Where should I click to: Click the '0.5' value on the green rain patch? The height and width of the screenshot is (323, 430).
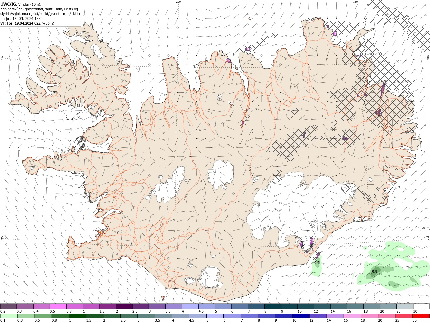[317, 263]
